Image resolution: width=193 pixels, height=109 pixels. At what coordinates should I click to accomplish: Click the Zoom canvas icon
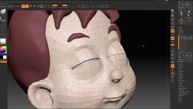coord(172,20)
